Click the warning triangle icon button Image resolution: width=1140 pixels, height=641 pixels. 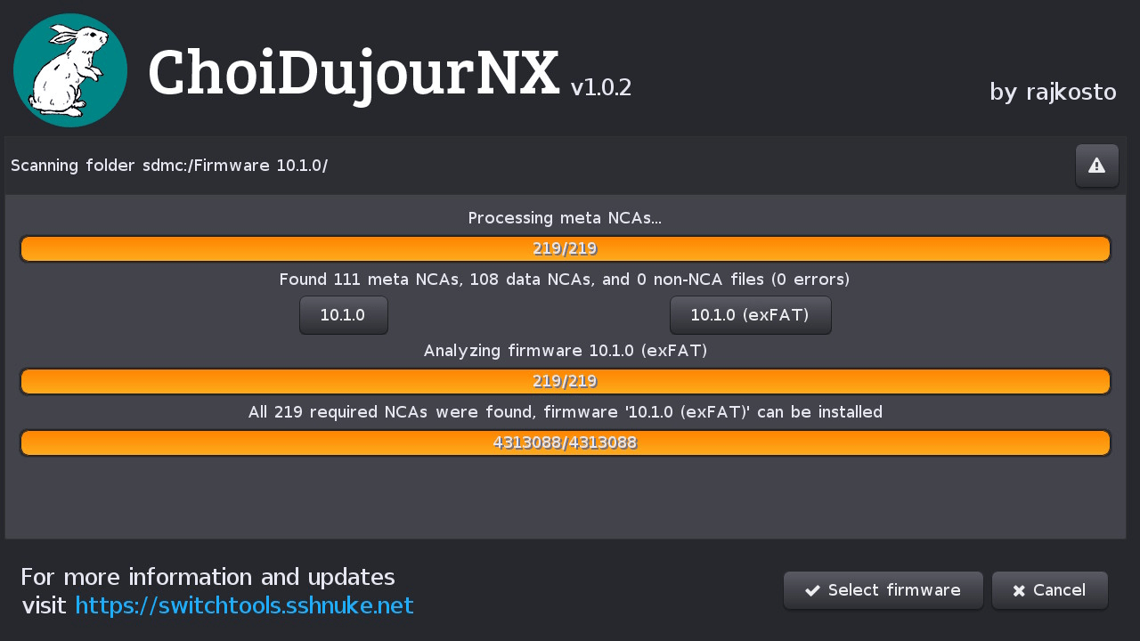pos(1097,166)
